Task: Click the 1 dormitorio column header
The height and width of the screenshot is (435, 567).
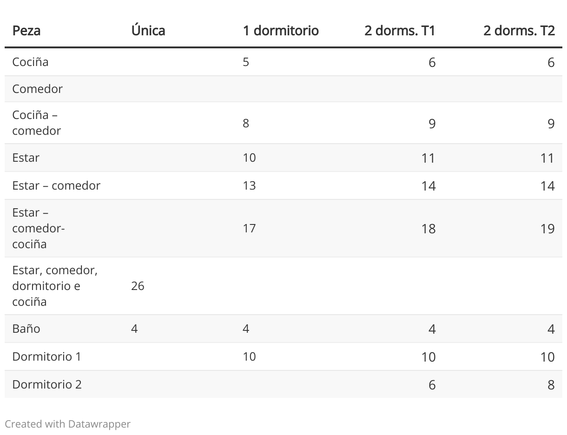Action: [x=281, y=31]
